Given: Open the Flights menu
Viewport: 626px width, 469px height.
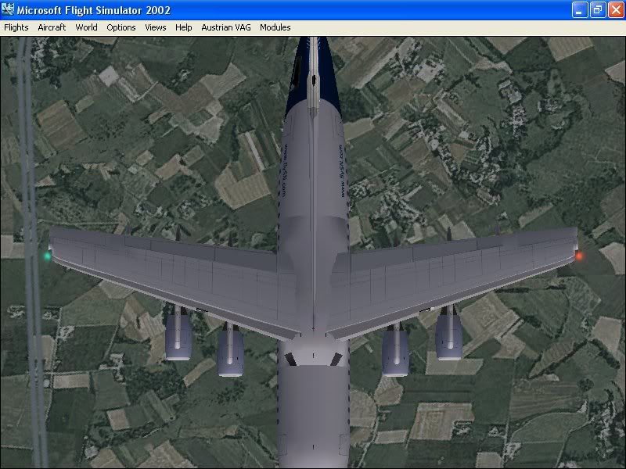Looking at the screenshot, I should 16,27.
